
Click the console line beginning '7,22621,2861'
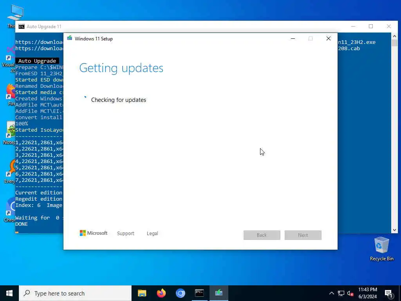(x=39, y=180)
